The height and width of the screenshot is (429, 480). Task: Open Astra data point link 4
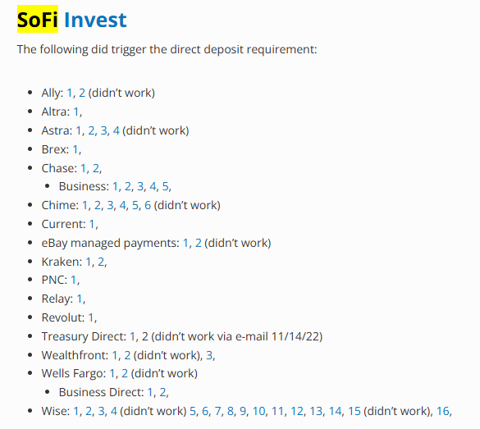click(116, 130)
